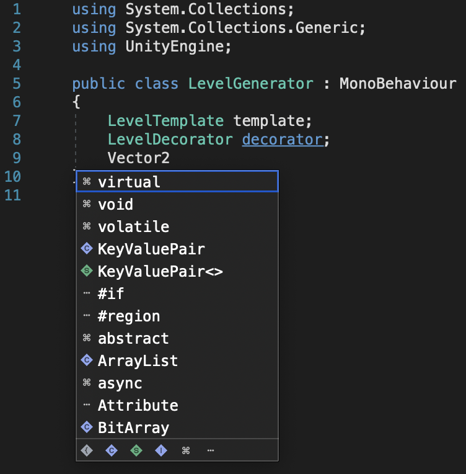Pick the KeyValuePair<> struct suggestion
Viewport: 466px width, 474px height.
177,271
